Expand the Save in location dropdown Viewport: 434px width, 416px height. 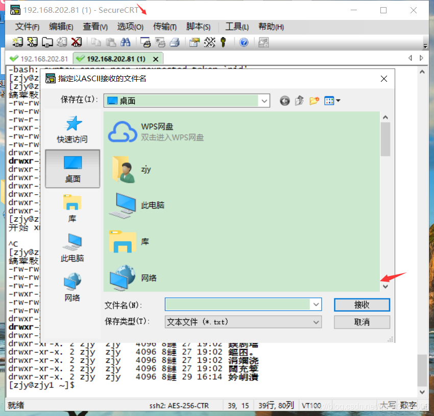[x=264, y=101]
